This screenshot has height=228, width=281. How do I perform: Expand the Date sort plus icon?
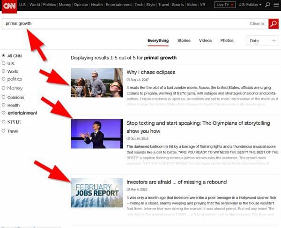tap(274, 41)
